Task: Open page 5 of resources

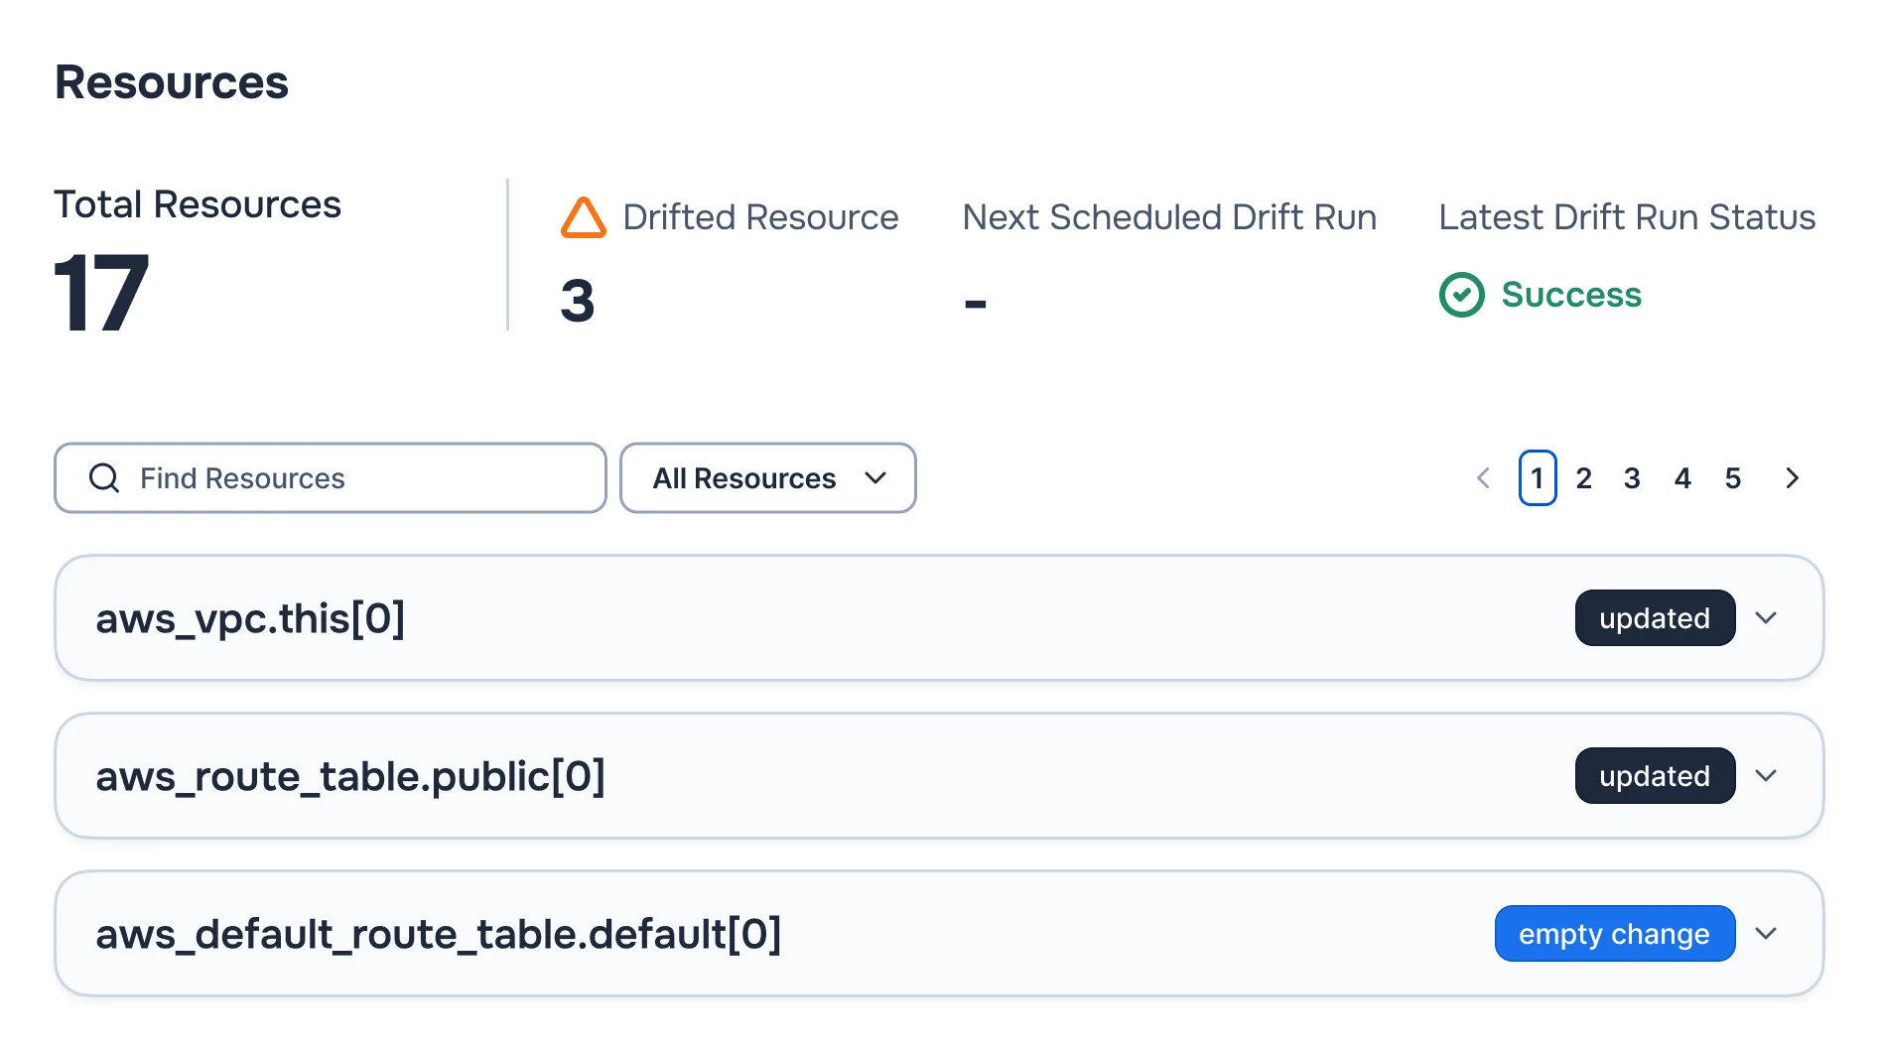Action: pos(1733,478)
